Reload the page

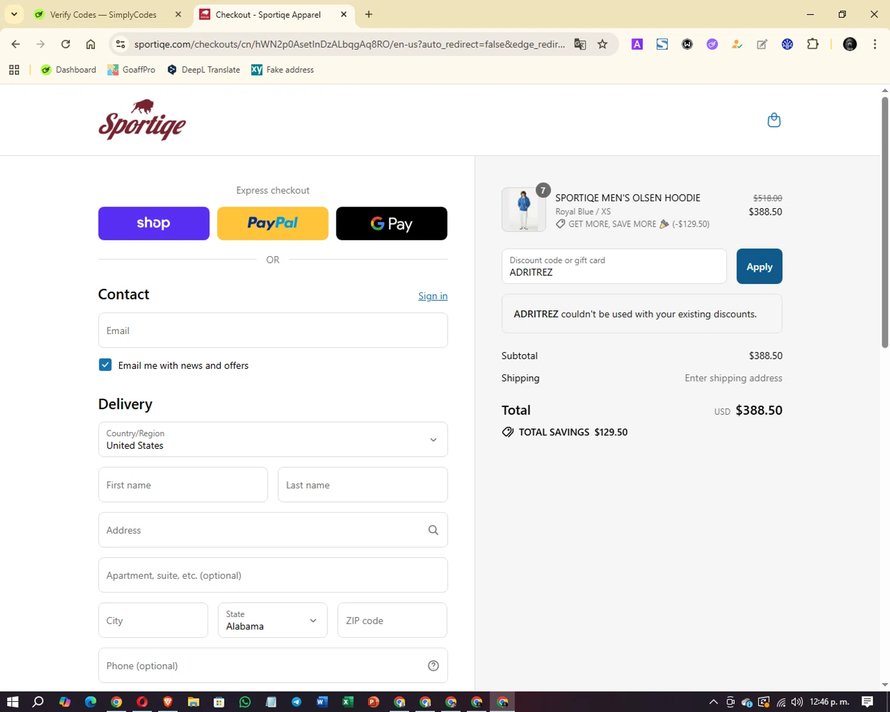[x=66, y=44]
